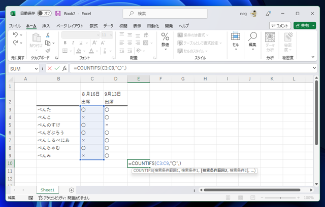
Task: Open the 自動化 tab
Action: (153, 26)
